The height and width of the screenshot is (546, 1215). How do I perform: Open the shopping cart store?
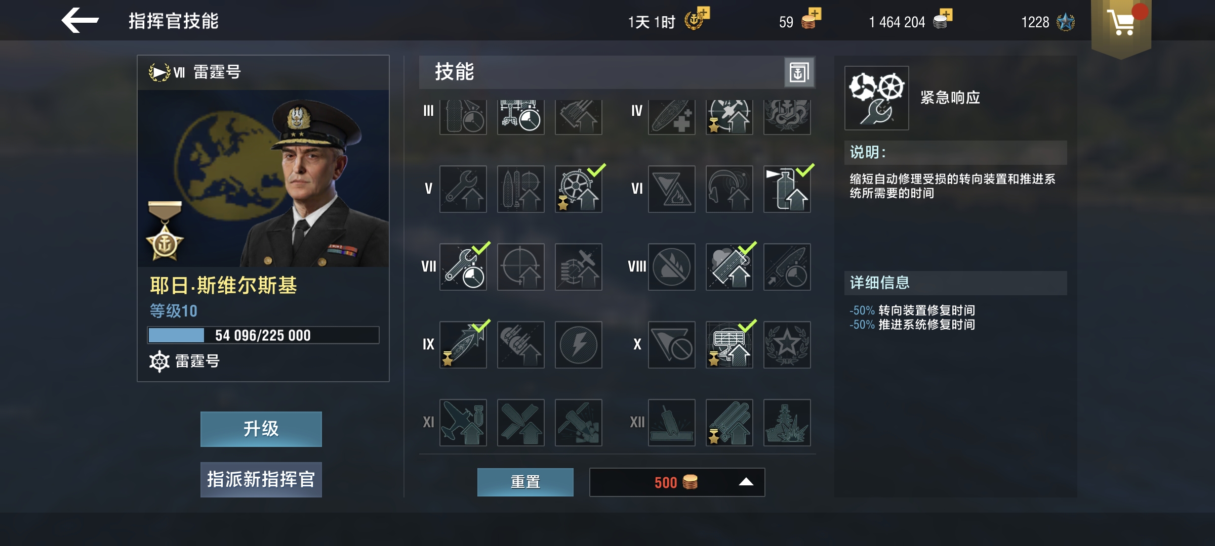1121,22
